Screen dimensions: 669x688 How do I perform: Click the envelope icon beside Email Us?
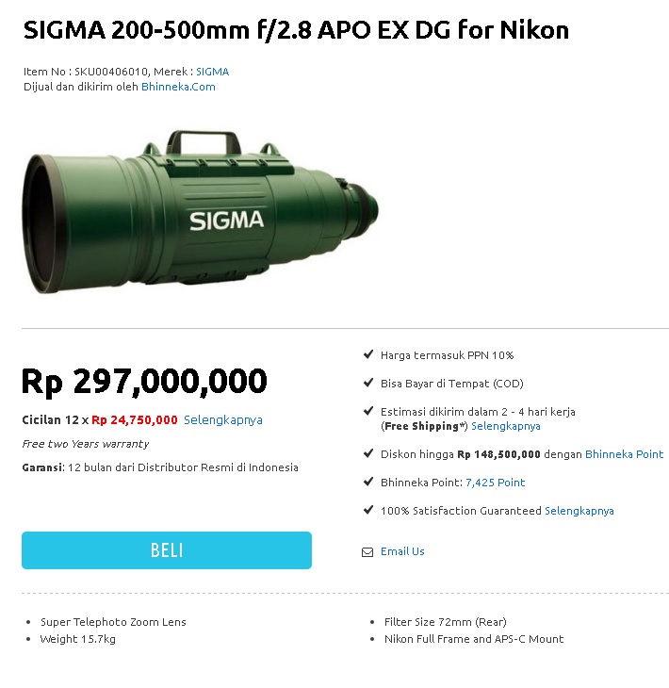click(x=367, y=552)
